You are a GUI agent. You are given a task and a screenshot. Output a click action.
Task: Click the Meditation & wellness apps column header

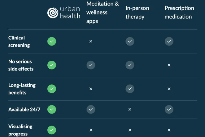102,12
